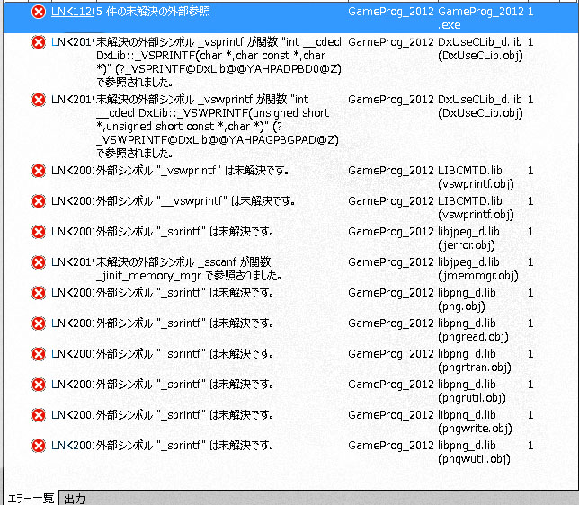
Task: Click the error icon for the _sscanf error
Action: 38,262
